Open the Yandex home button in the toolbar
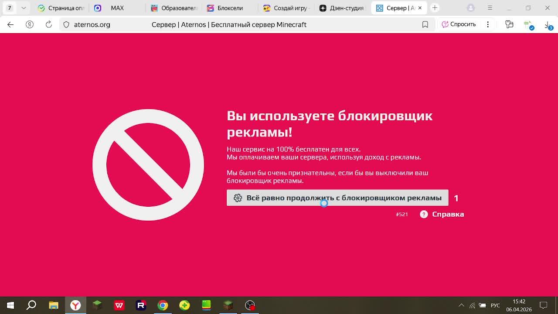 pyautogui.click(x=30, y=24)
